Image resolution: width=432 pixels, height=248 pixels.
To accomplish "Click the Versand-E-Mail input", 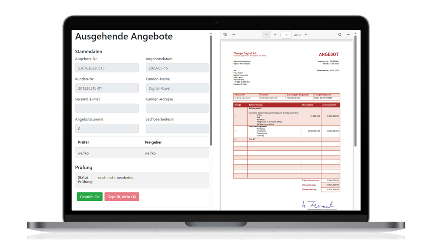I will coord(107,108).
